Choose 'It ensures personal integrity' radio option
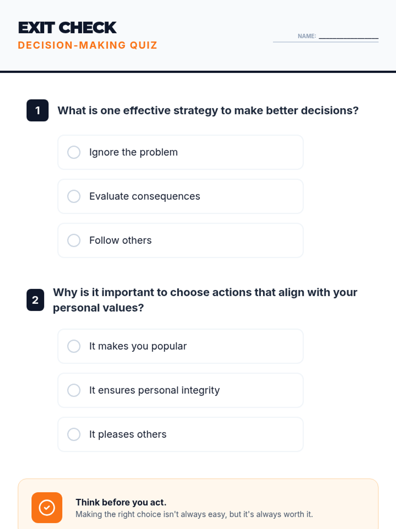The width and height of the screenshot is (396, 529). pos(74,390)
